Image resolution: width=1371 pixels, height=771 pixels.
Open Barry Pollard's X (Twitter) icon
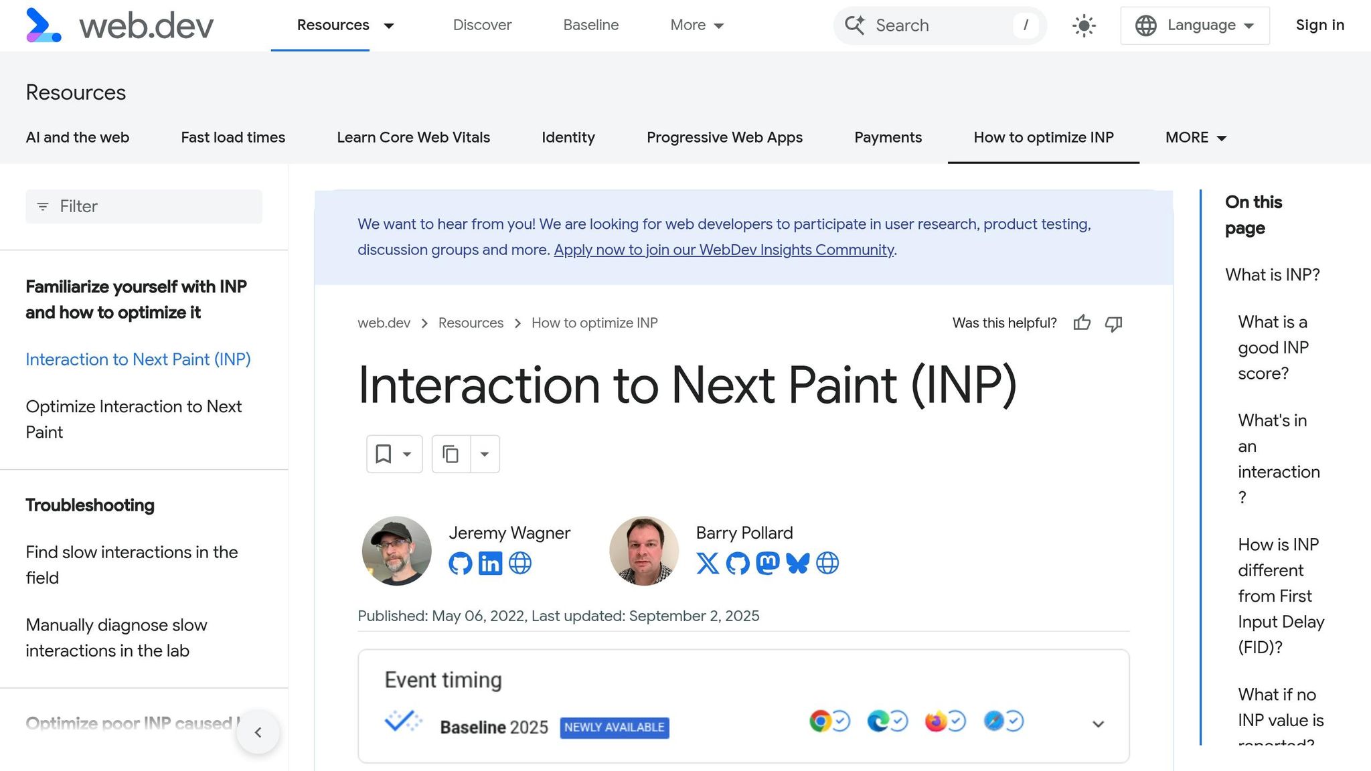pos(708,564)
